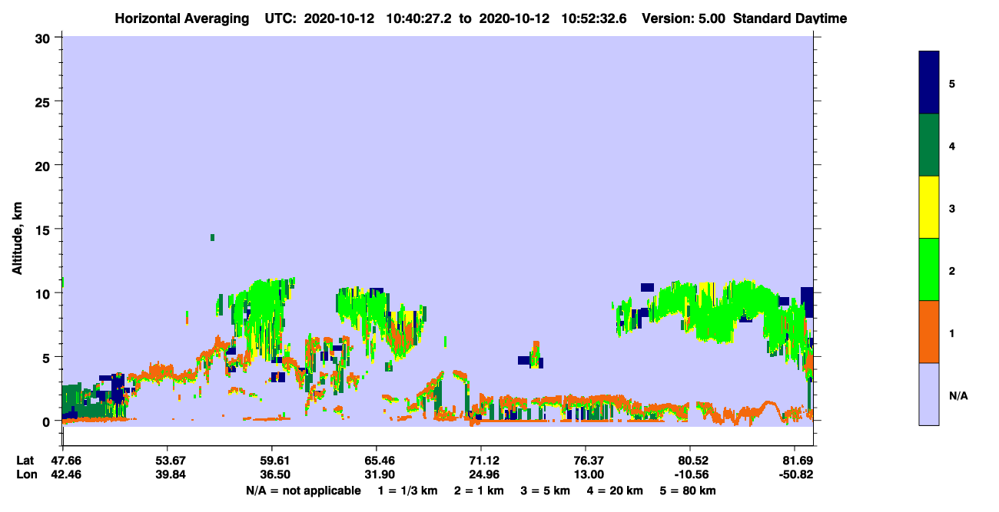
Task: Click the dark green colorbar segment labeled 4
Action: coord(929,145)
